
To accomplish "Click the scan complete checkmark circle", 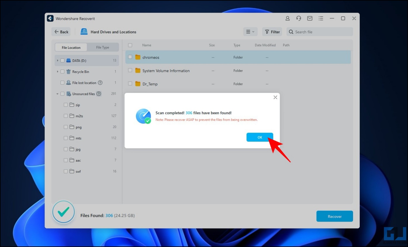I will click(64, 212).
